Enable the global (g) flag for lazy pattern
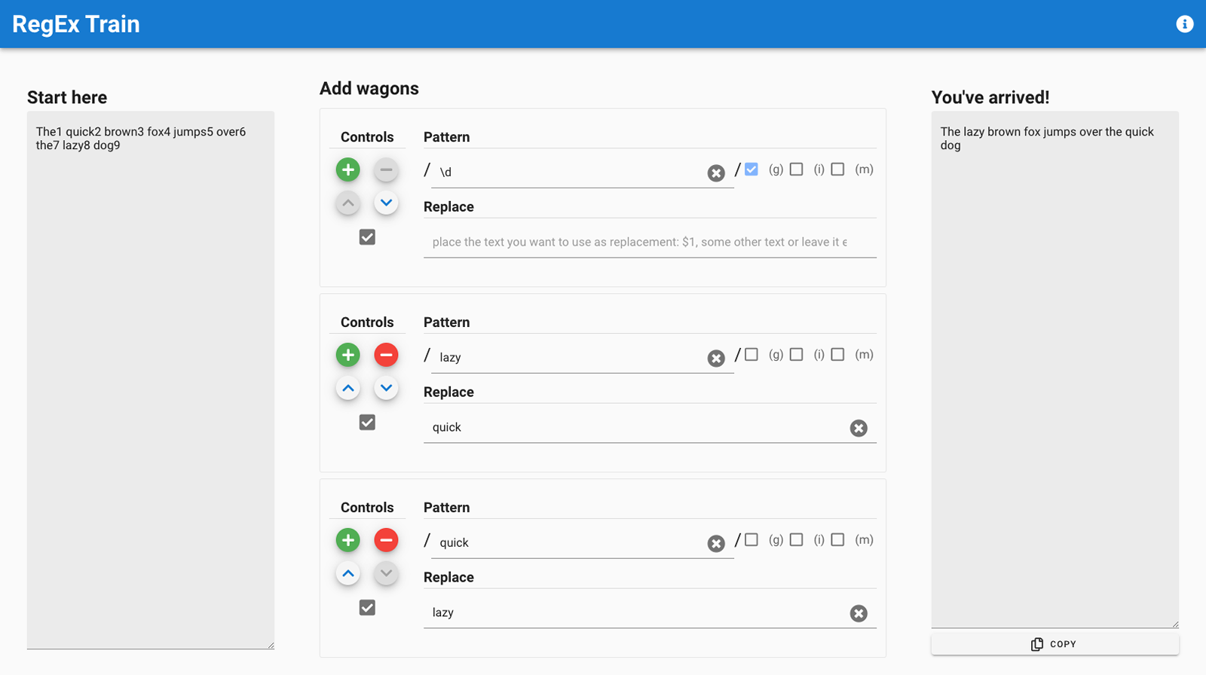The width and height of the screenshot is (1206, 678). click(x=751, y=355)
